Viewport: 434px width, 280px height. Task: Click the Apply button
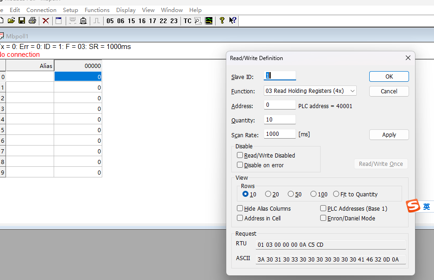(389, 134)
